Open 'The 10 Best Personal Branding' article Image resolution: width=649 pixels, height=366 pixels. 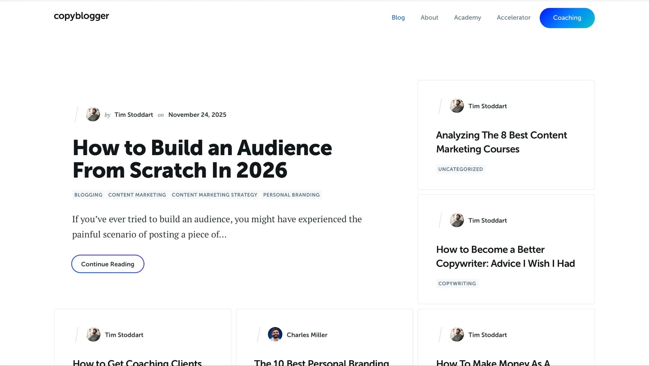pos(321,363)
